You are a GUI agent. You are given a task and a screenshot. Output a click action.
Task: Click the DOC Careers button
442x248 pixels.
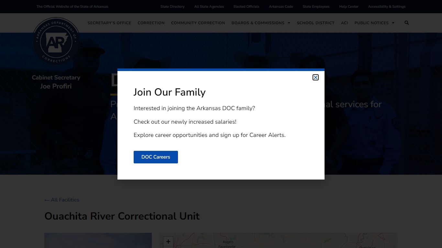[x=156, y=157]
